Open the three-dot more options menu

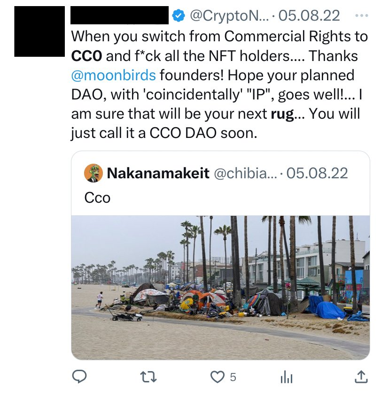click(362, 15)
